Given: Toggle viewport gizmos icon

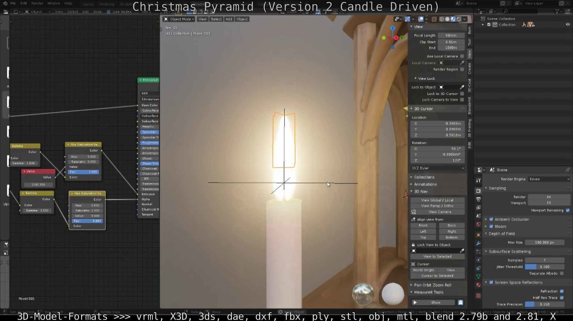Looking at the screenshot, I should pos(407,19).
